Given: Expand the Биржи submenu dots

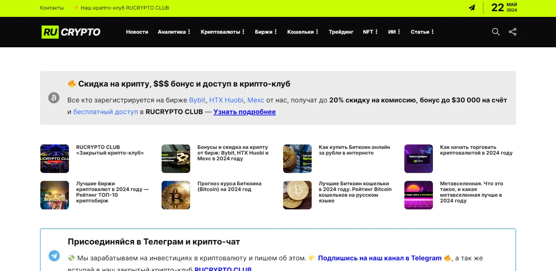Looking at the screenshot, I should pos(276,32).
